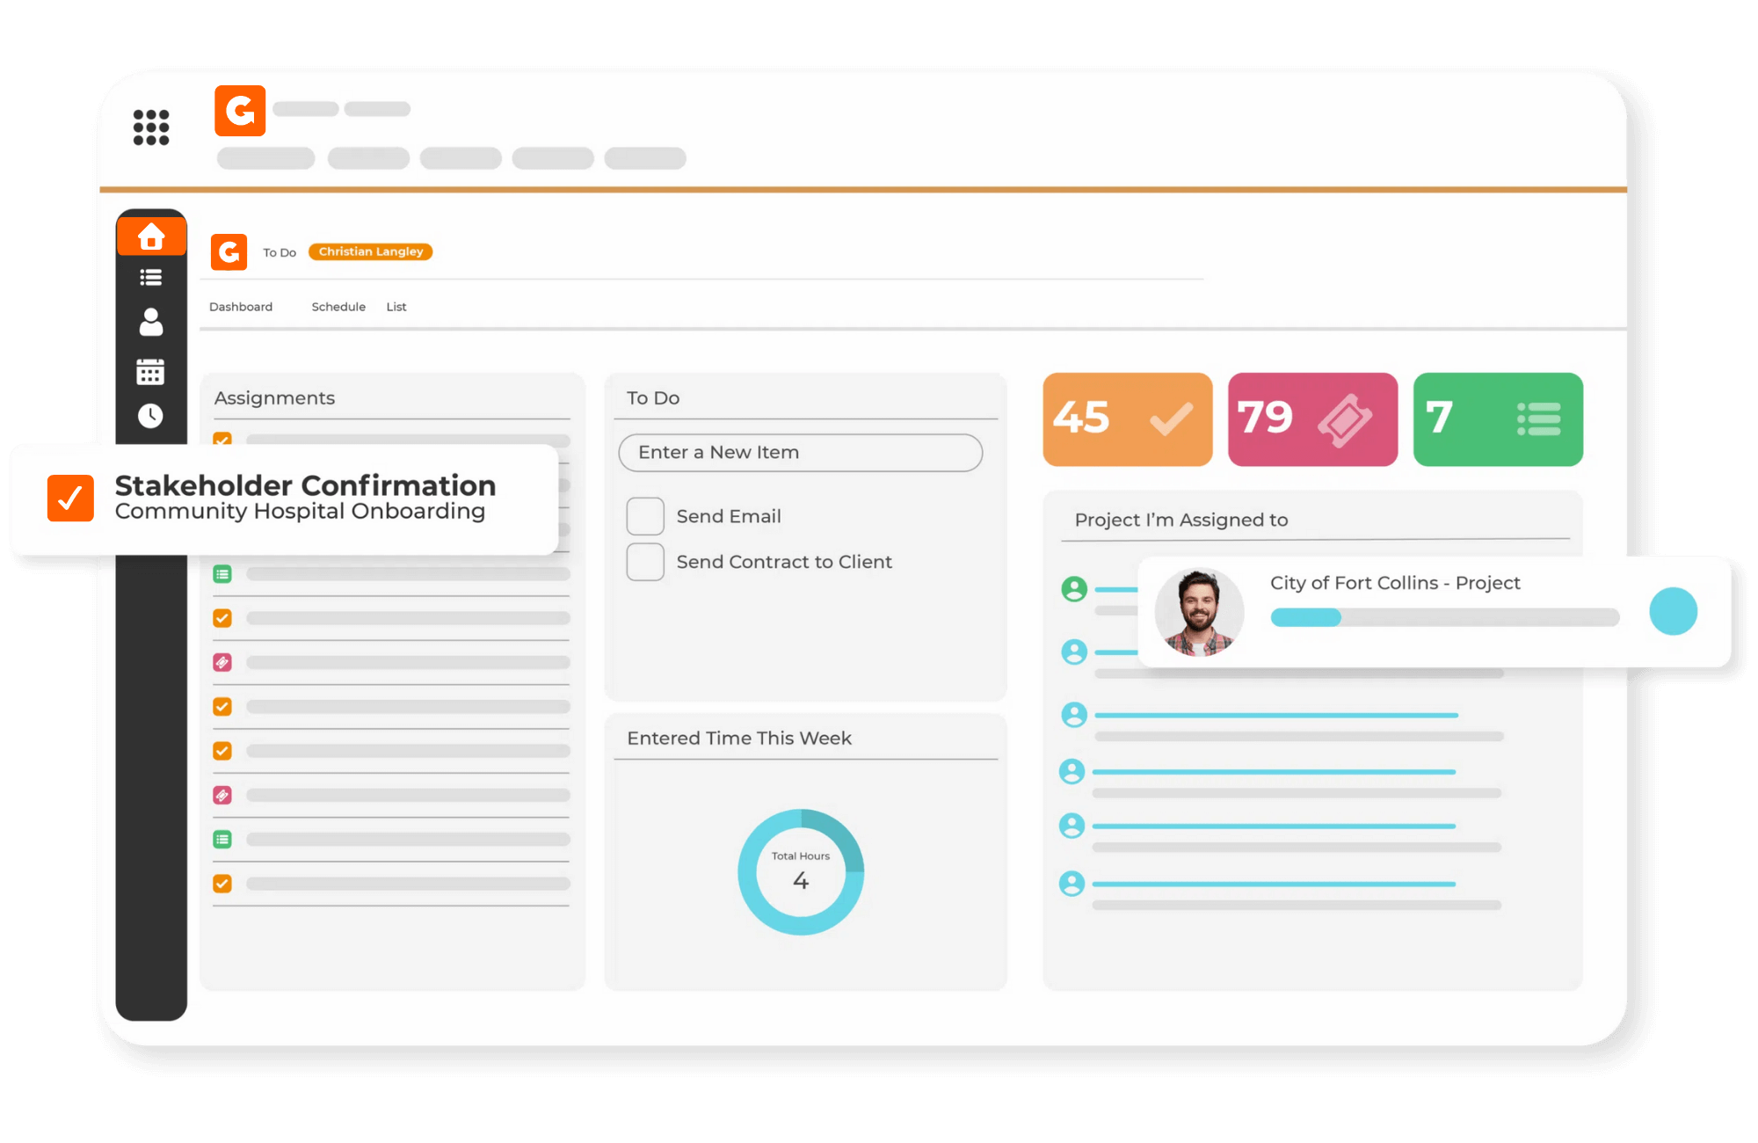Open the list icon in the sidebar
Viewport: 1758px width, 1143px height.
click(151, 278)
